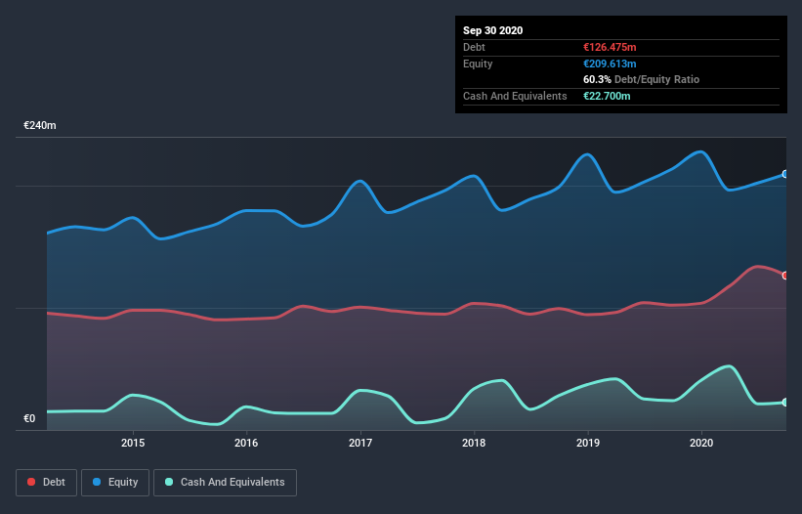This screenshot has height=514, width=802.
Task: Click the 2015 x-axis label
Action: click(133, 443)
